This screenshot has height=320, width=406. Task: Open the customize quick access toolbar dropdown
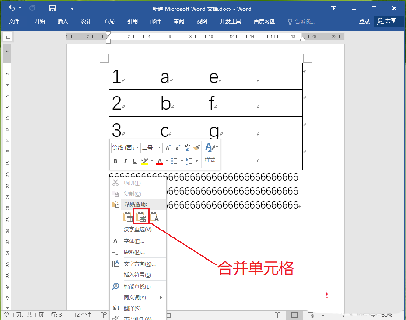(x=73, y=9)
